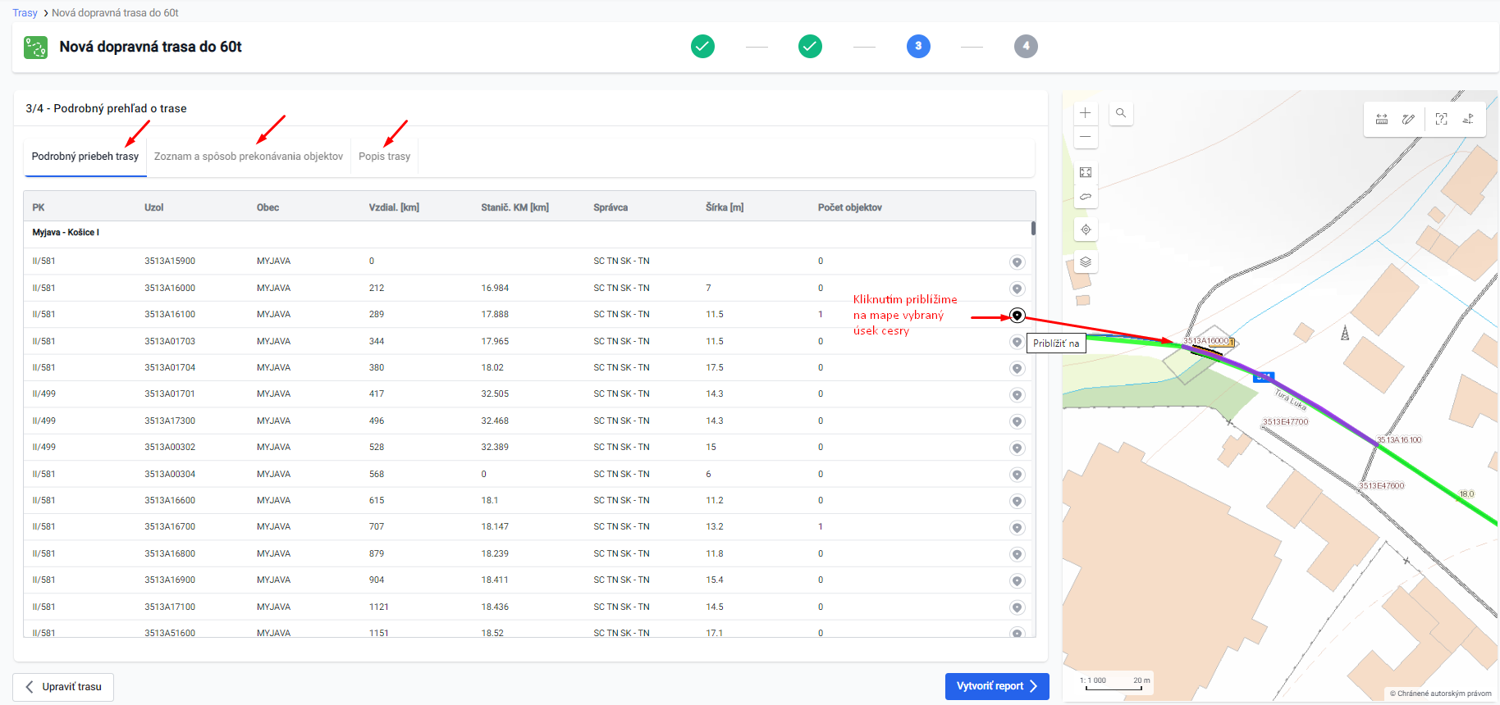
Task: Open the Trasy breadcrumb link
Action: coord(25,13)
